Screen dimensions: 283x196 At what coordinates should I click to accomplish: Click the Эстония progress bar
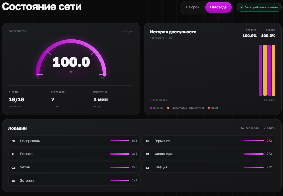(x=119, y=180)
